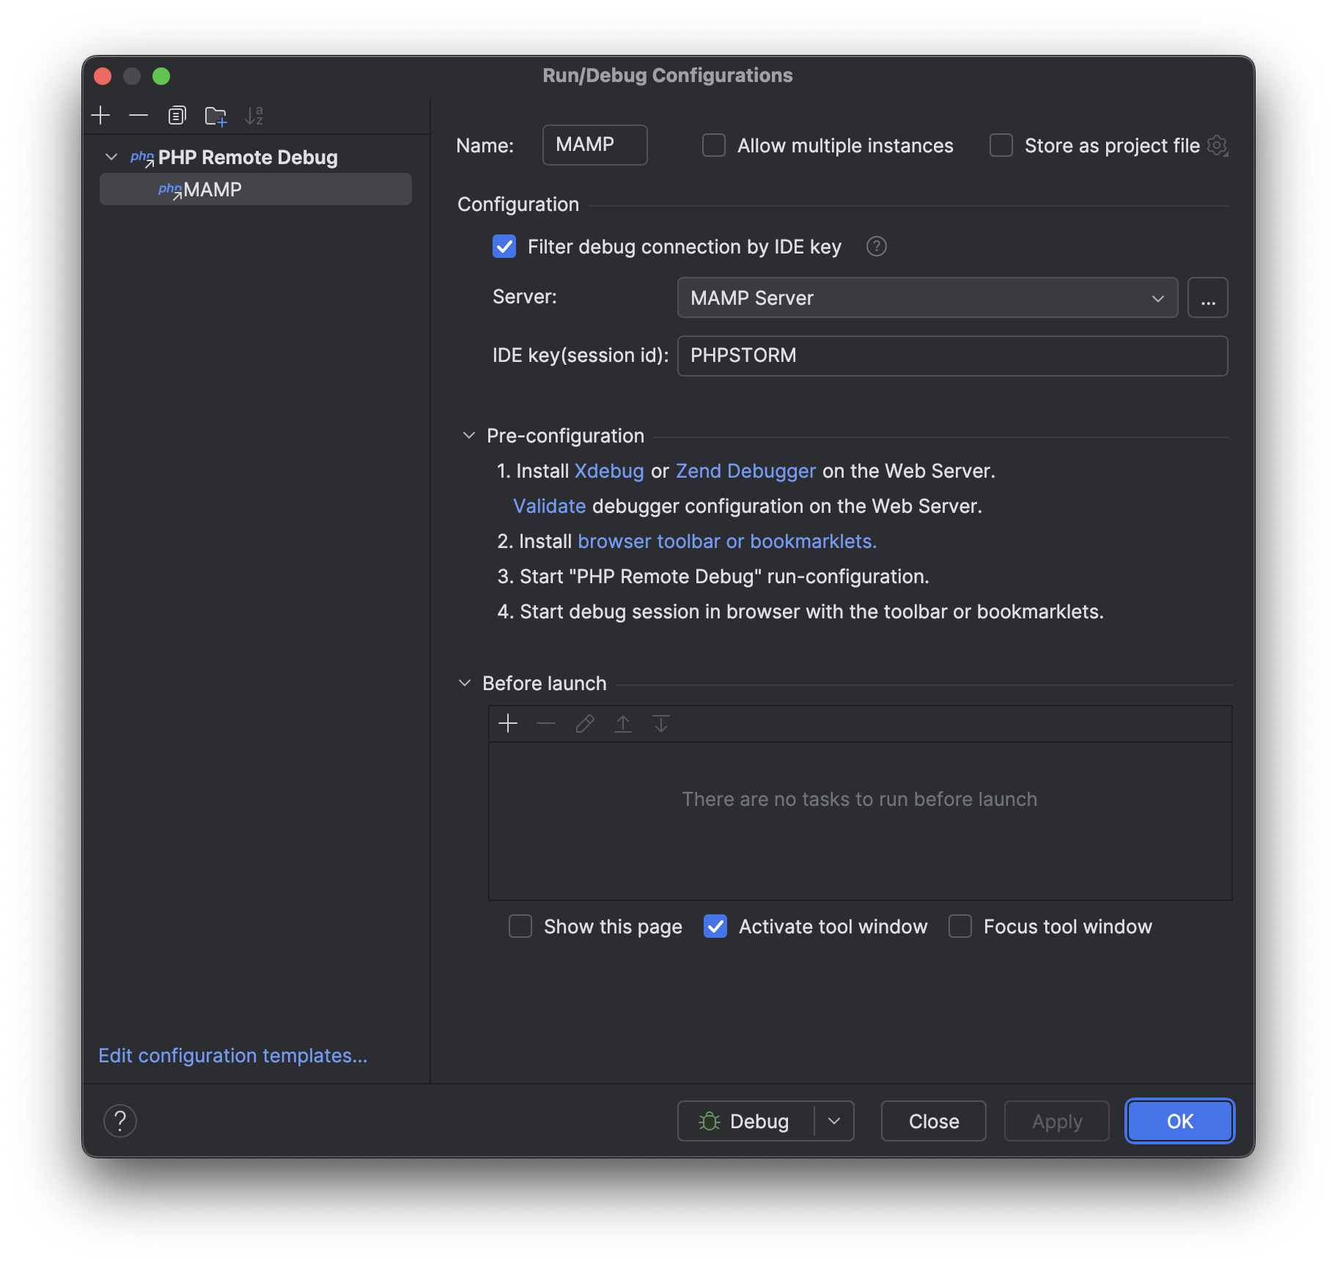Screen dimensions: 1337x1266
Task: Sort configurations alphabetically
Action: [x=256, y=115]
